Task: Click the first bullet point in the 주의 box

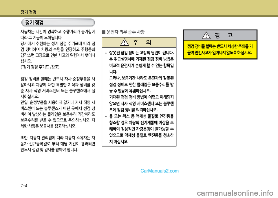Action: pyautogui.click(x=106, y=53)
